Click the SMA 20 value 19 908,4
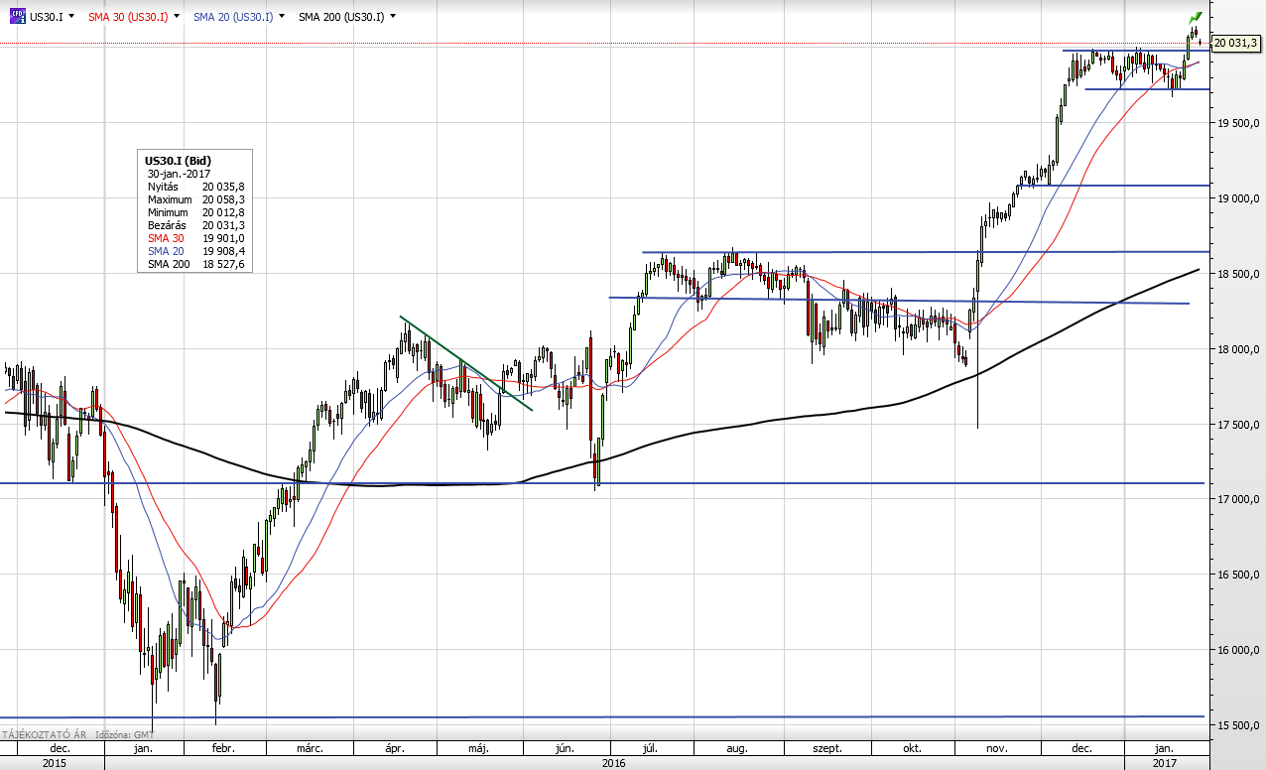 coord(224,251)
